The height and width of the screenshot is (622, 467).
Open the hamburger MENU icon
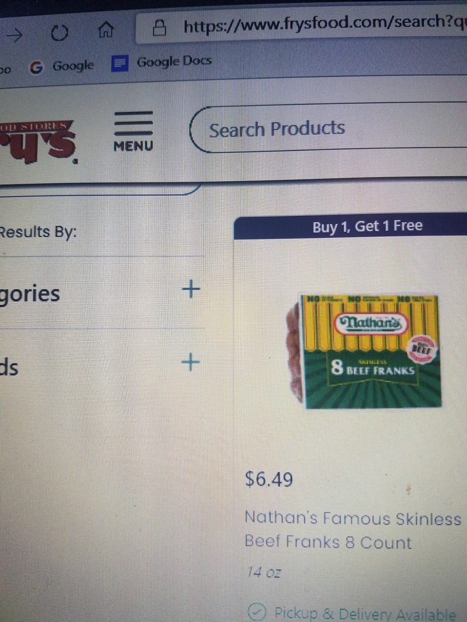coord(133,131)
